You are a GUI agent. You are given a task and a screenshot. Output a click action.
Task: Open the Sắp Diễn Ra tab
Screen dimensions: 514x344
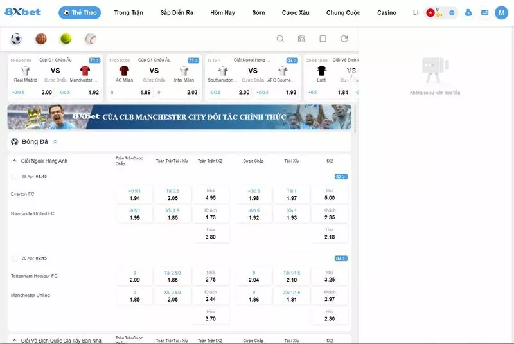pyautogui.click(x=177, y=12)
